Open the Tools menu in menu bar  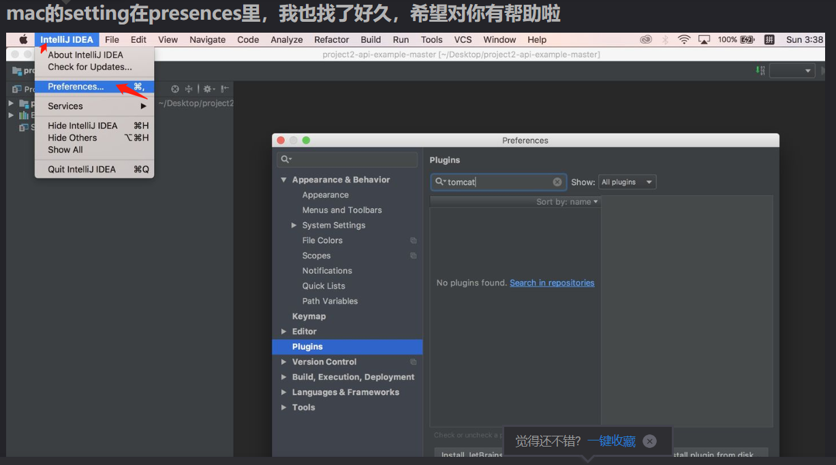432,39
